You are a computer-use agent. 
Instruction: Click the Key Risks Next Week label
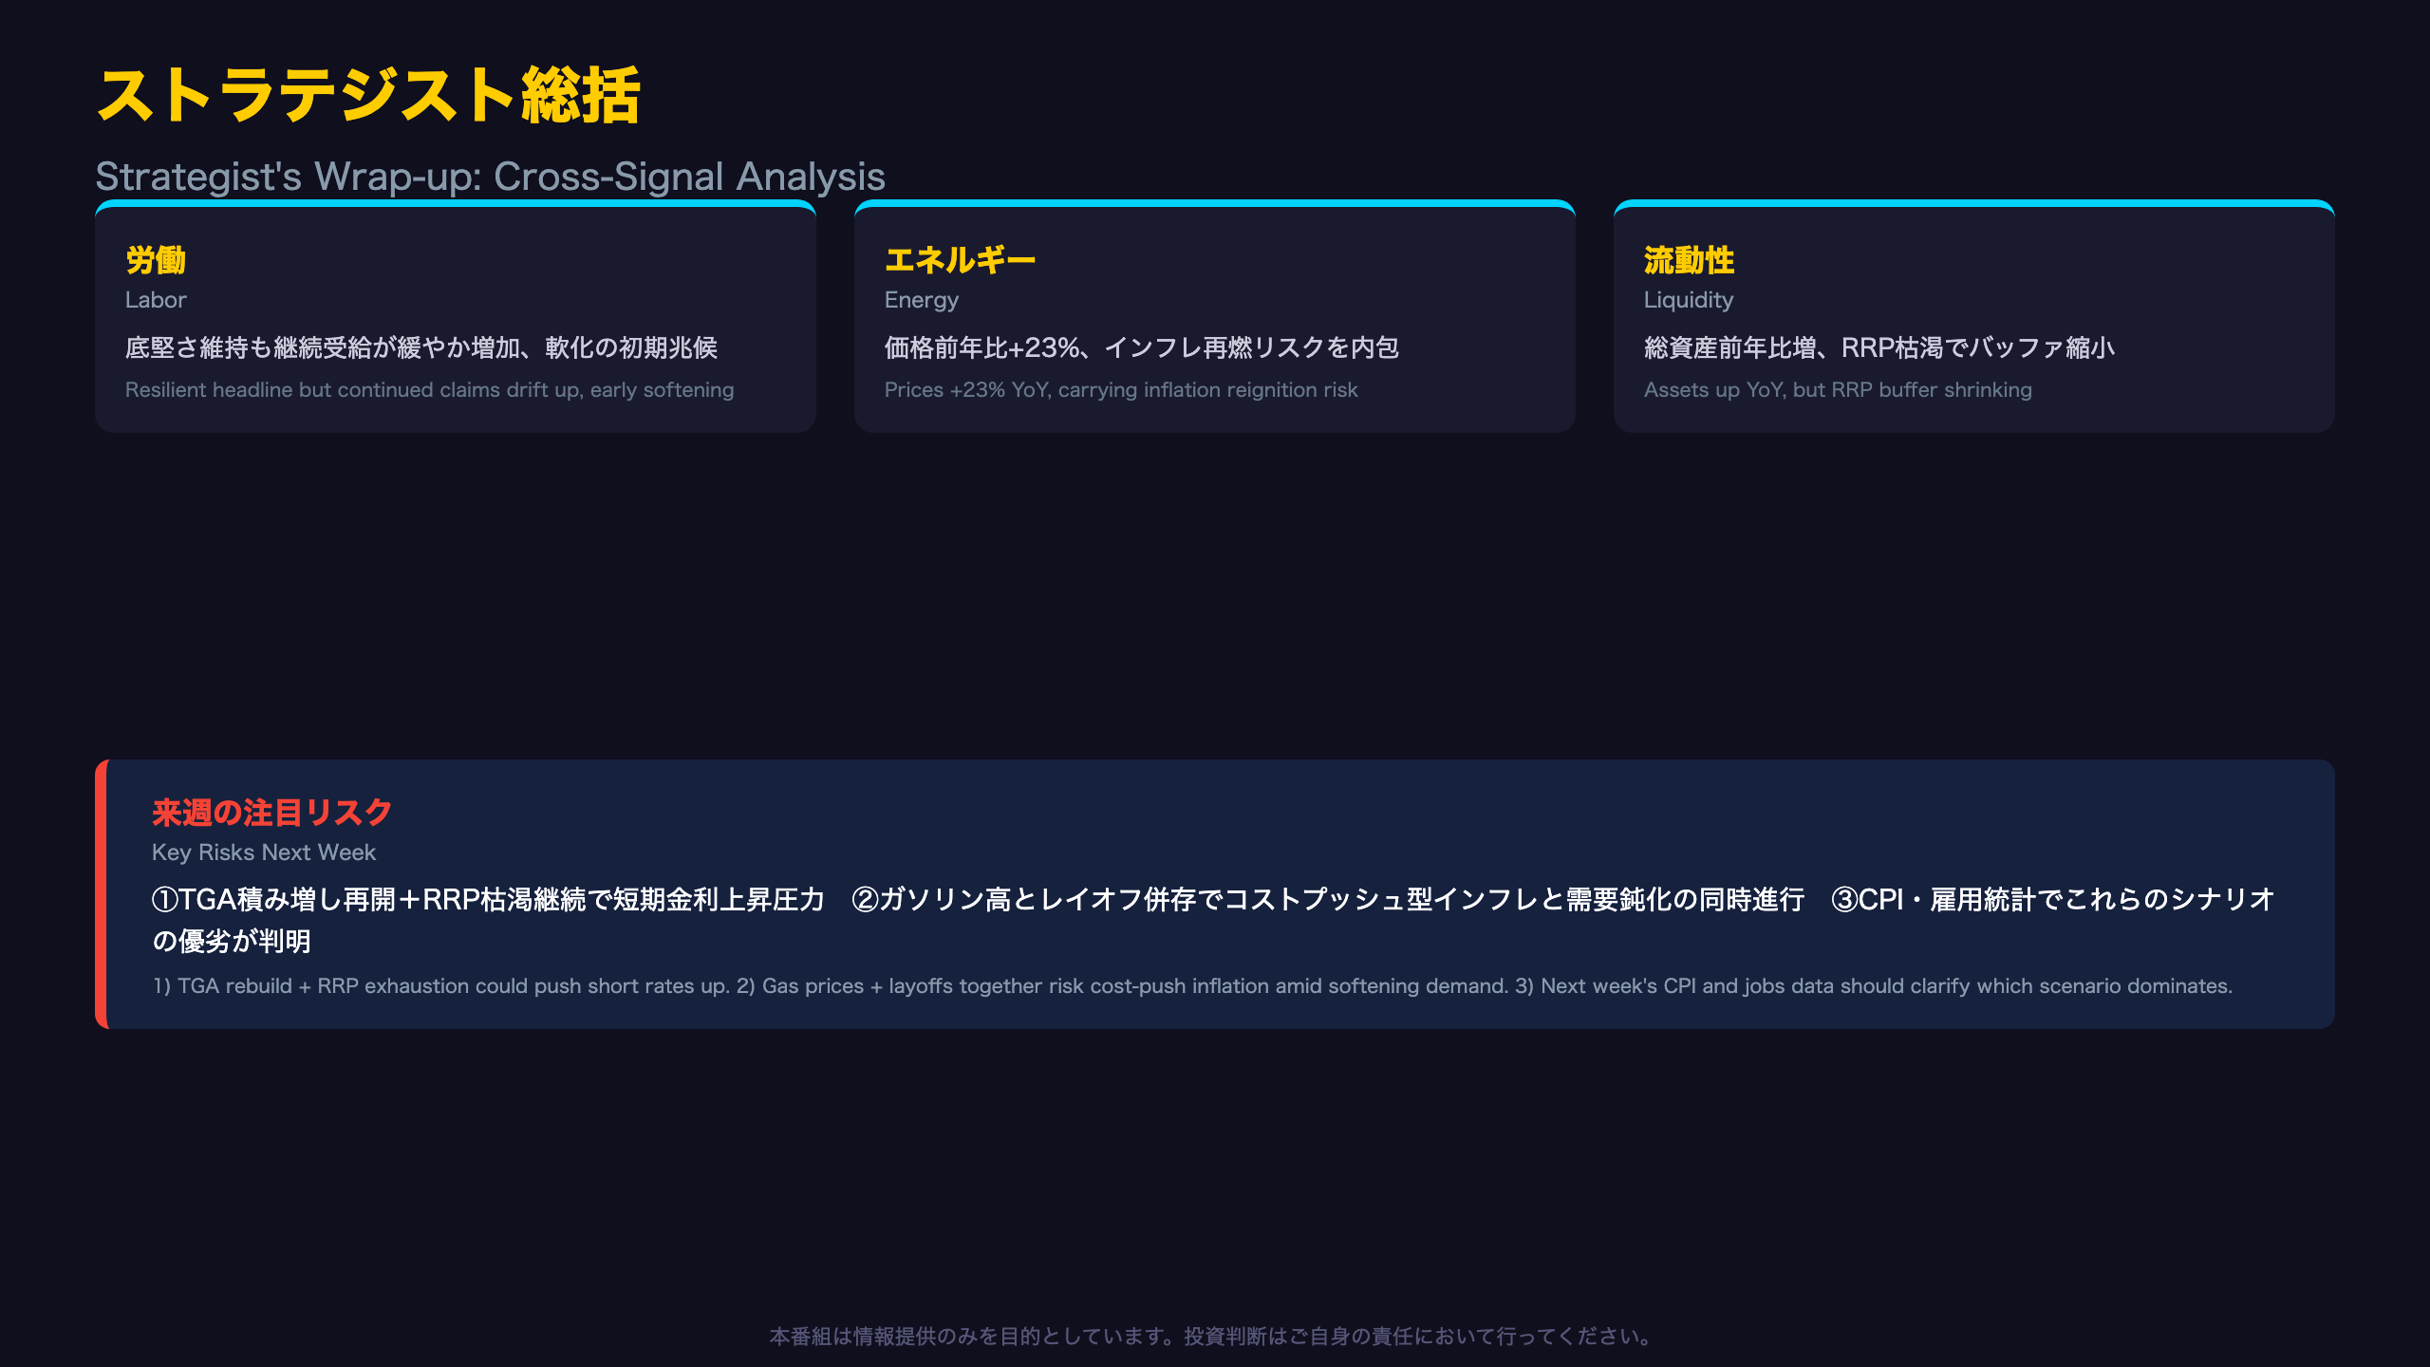coord(264,852)
